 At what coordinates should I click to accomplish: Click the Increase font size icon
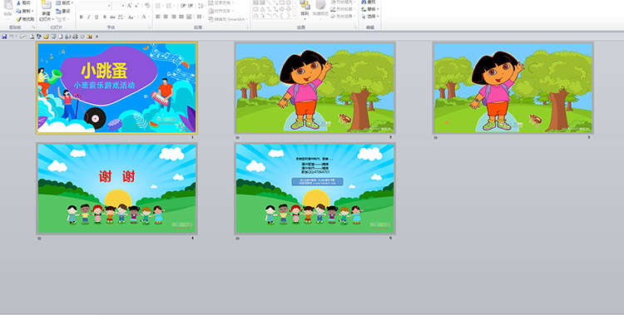click(x=129, y=6)
